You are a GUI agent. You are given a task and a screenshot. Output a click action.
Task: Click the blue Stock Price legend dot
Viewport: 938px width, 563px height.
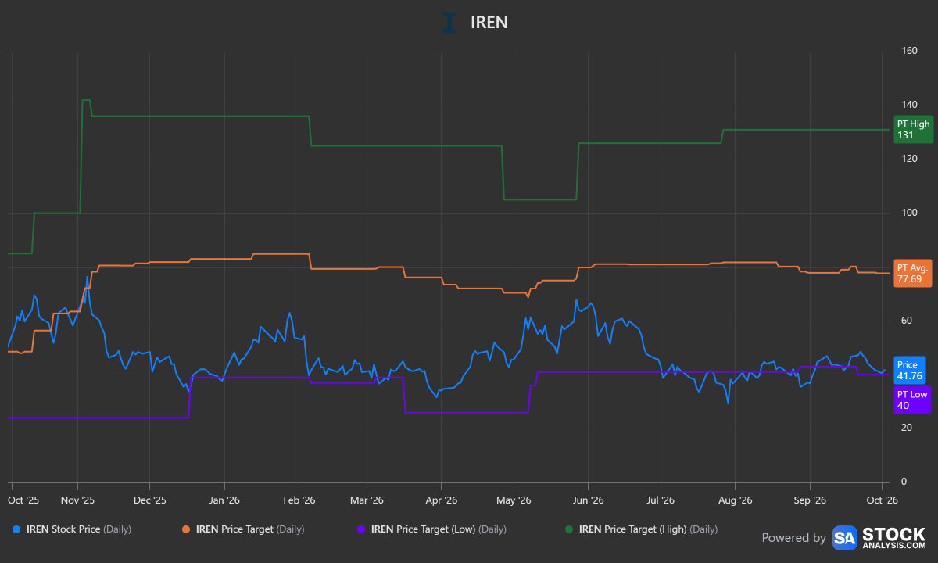pos(17,530)
